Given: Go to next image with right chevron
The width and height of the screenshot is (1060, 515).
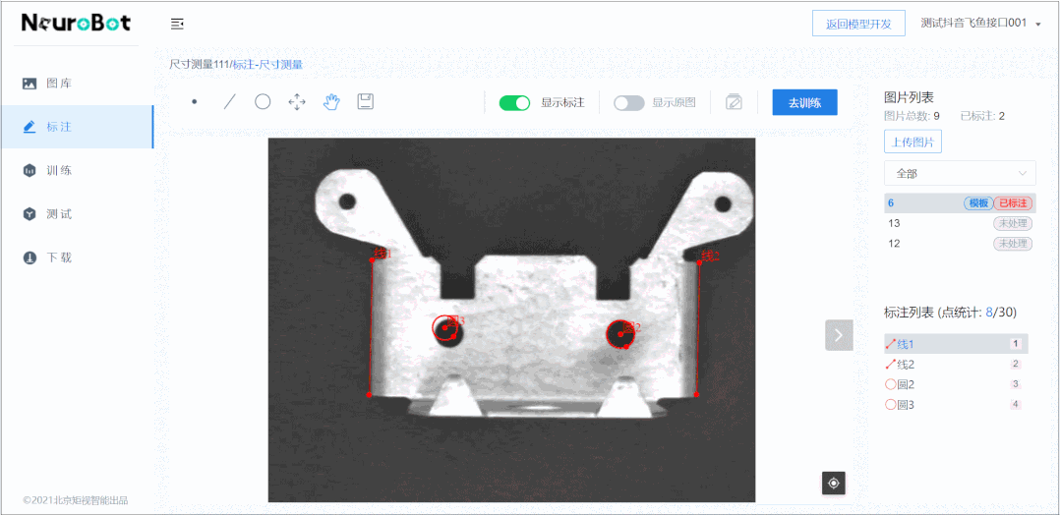Looking at the screenshot, I should pyautogui.click(x=838, y=335).
